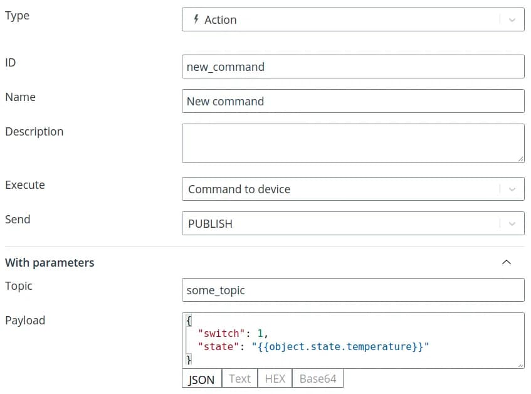Open the Type dropdown arrow

(x=512, y=19)
